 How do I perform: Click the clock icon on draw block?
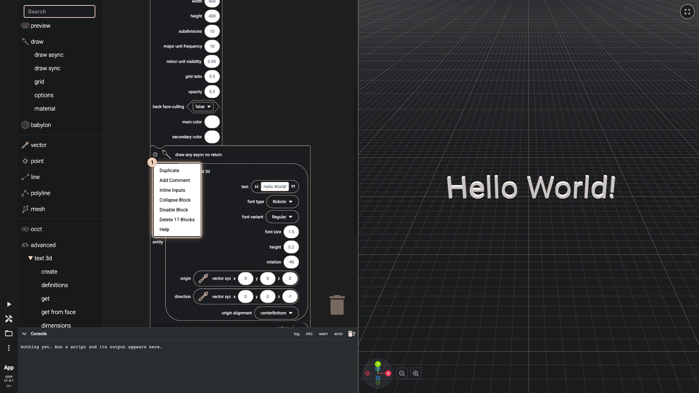tap(155, 155)
